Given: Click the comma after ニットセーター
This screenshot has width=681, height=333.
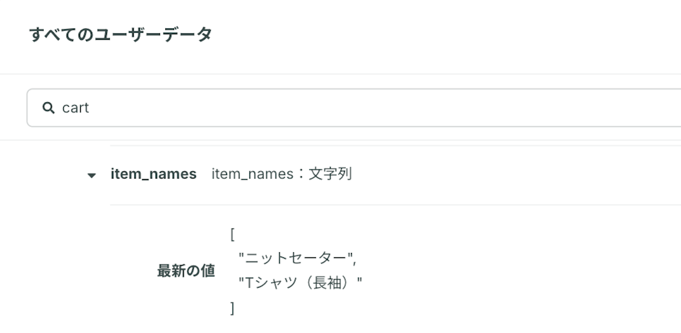Looking at the screenshot, I should 355,261.
